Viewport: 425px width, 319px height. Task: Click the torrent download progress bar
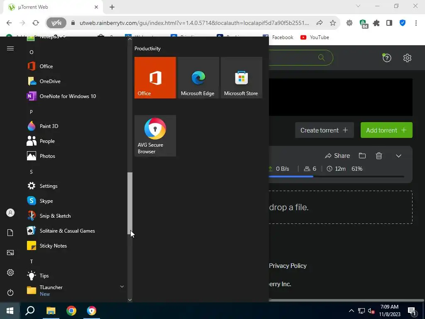tap(336, 176)
